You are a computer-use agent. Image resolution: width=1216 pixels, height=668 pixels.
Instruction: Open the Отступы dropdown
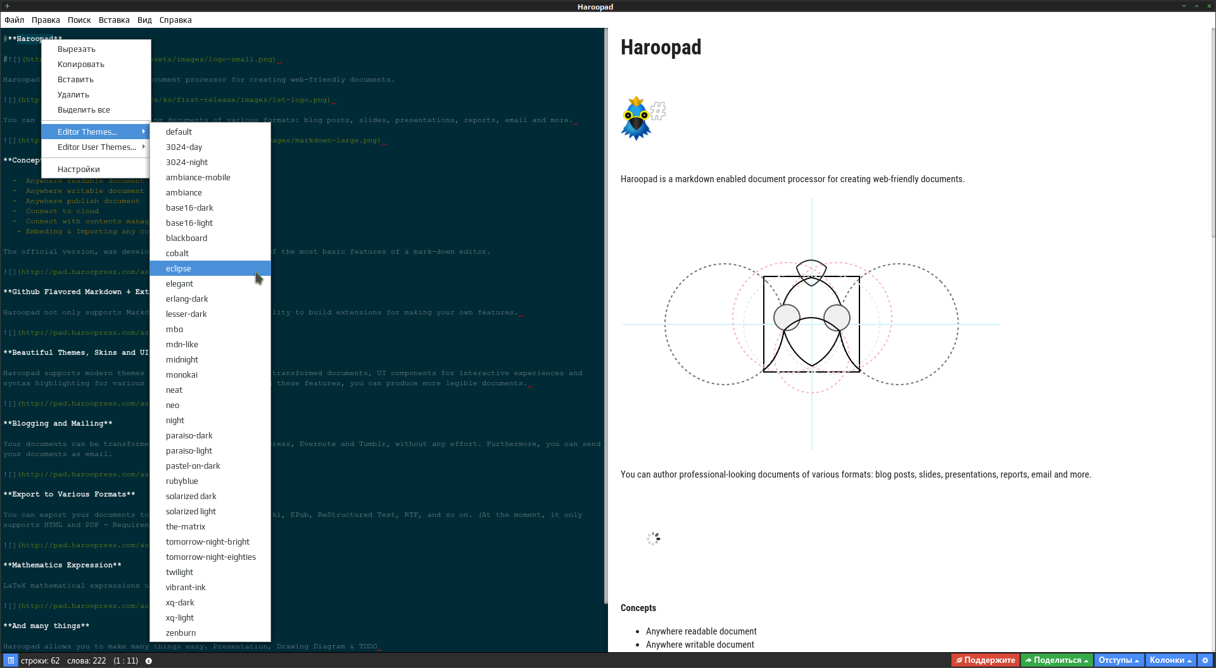(1118, 660)
